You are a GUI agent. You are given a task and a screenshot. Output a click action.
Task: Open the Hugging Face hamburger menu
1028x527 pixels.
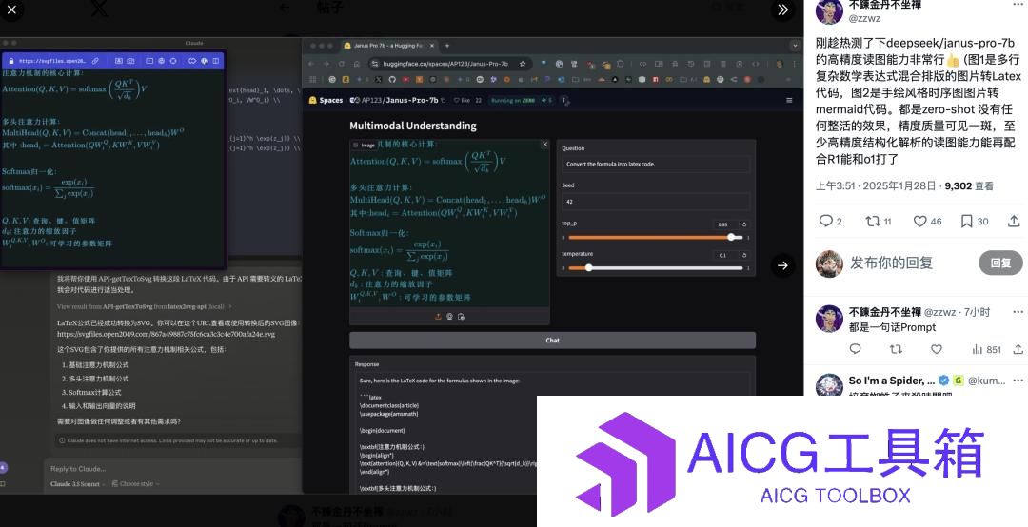tap(789, 100)
